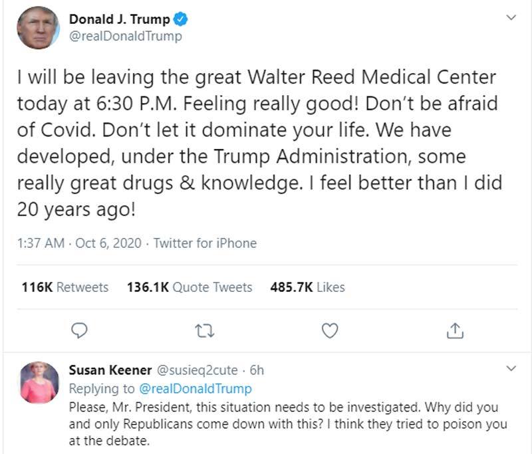Open Susan Keener reply options chevron
The height and width of the screenshot is (454, 532).
click(x=511, y=368)
